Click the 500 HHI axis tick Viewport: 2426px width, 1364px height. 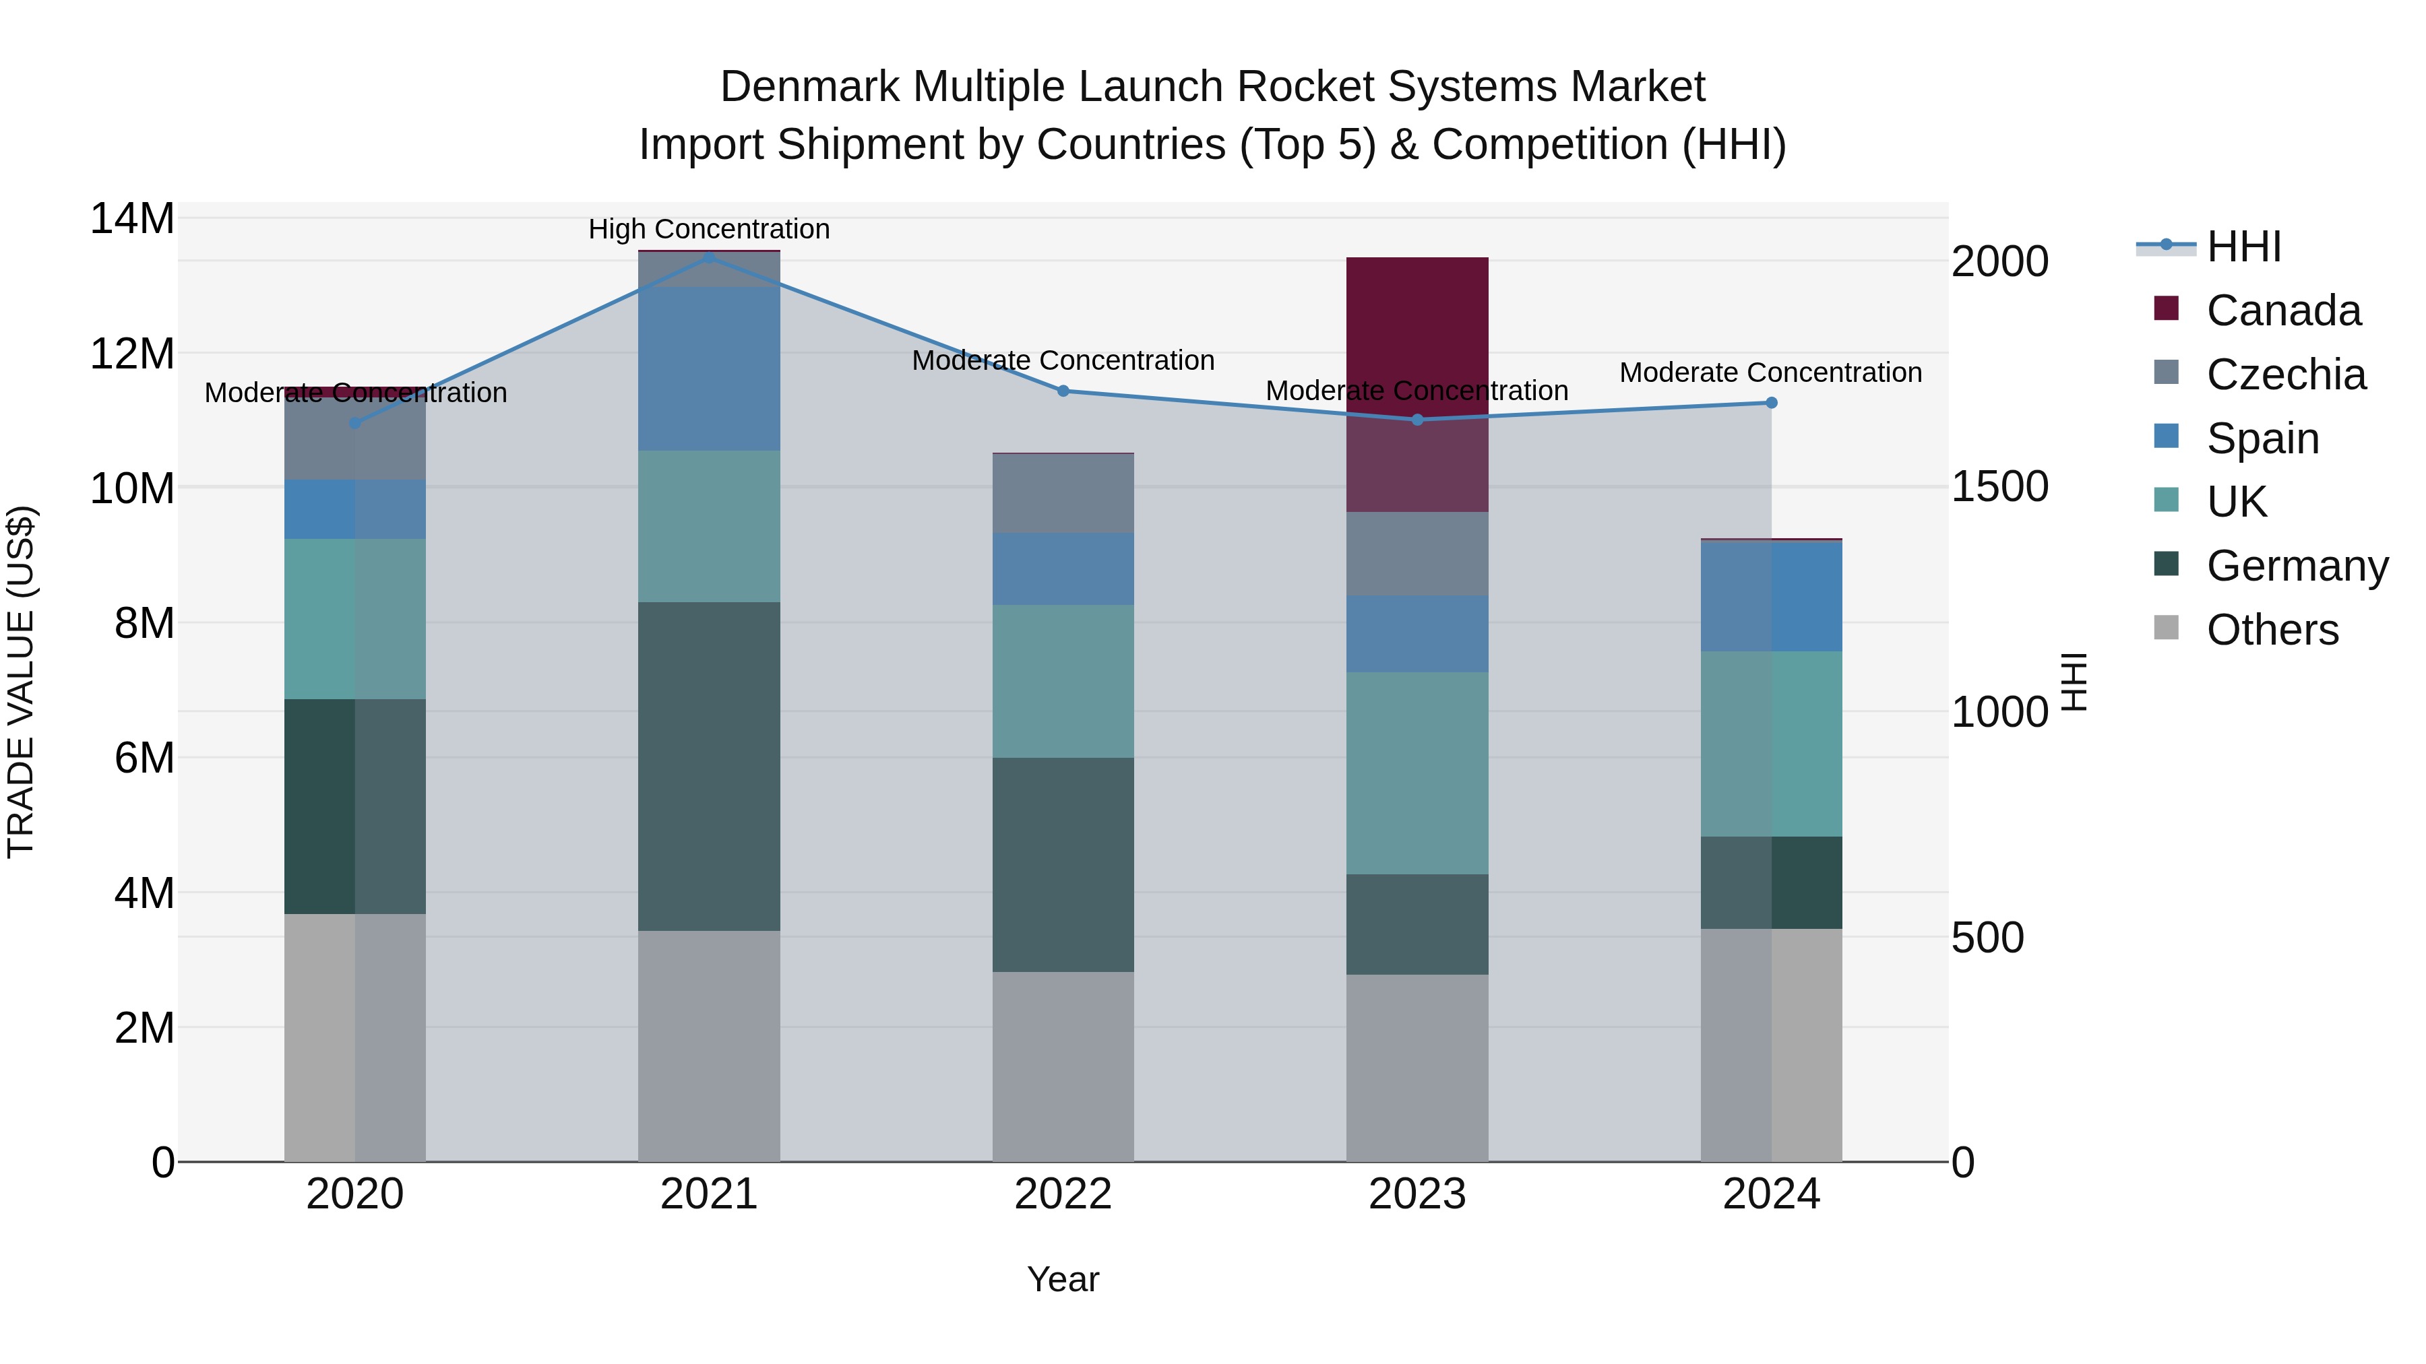click(x=1987, y=937)
